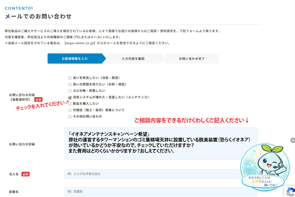Screen dimensions: 295x197
Task: Click the お客様情報を入力 step tab
Action: pos(77,58)
